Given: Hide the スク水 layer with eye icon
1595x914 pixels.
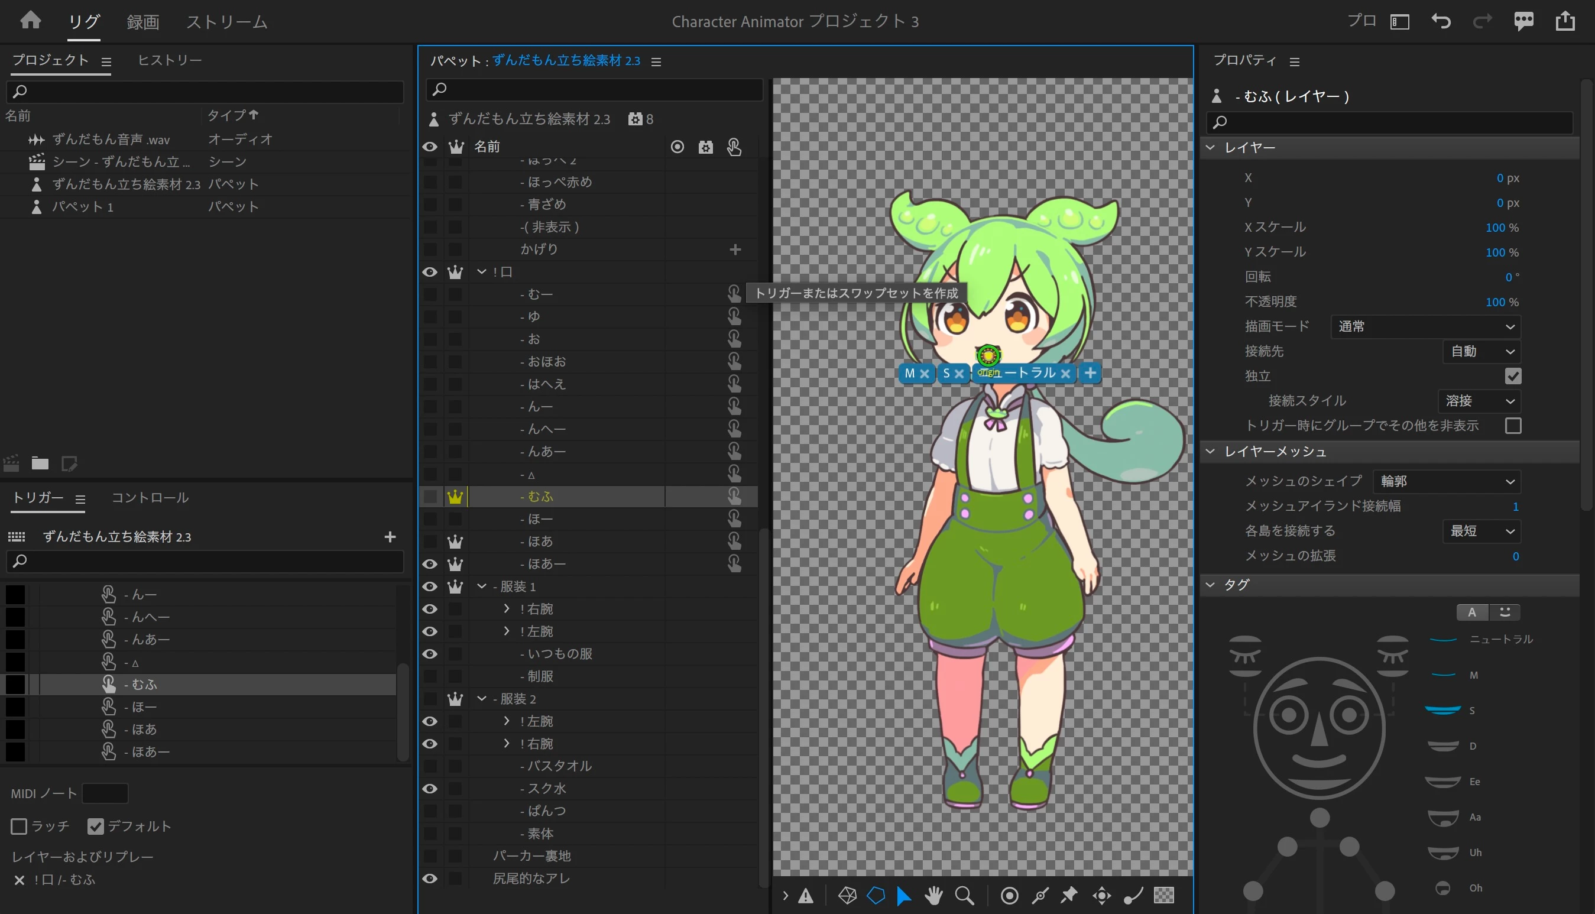Looking at the screenshot, I should point(430,789).
